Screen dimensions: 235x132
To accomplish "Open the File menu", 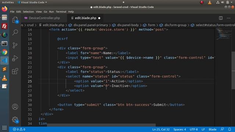I will coord(12,12).
